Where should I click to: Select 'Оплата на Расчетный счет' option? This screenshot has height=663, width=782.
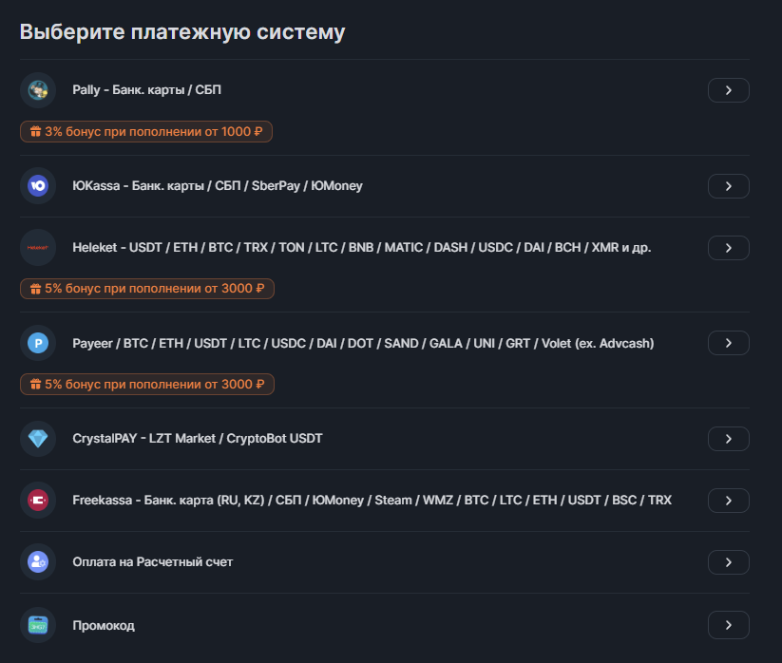[x=152, y=562]
